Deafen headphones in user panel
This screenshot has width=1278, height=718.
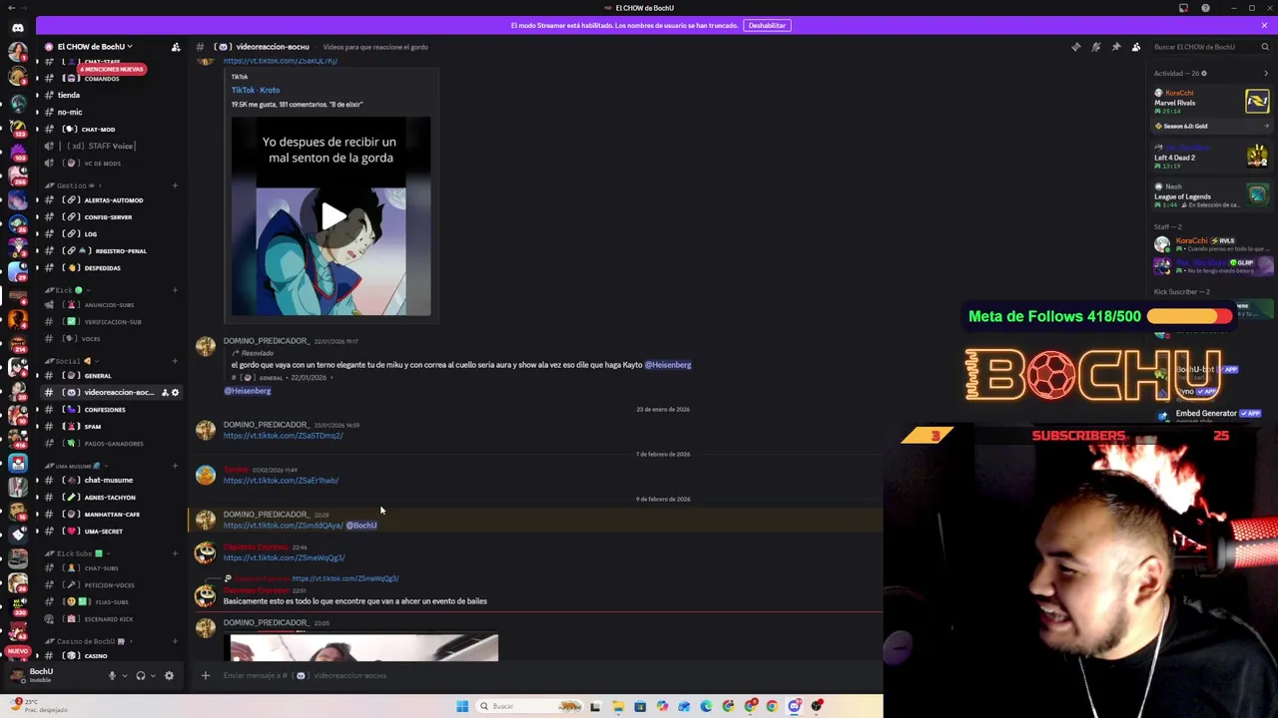pos(141,676)
